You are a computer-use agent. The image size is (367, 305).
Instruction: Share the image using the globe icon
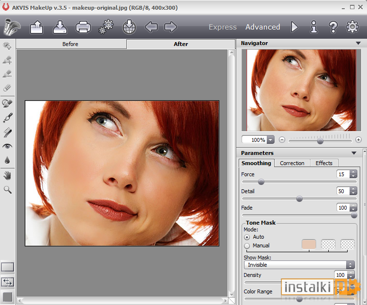pos(129,27)
